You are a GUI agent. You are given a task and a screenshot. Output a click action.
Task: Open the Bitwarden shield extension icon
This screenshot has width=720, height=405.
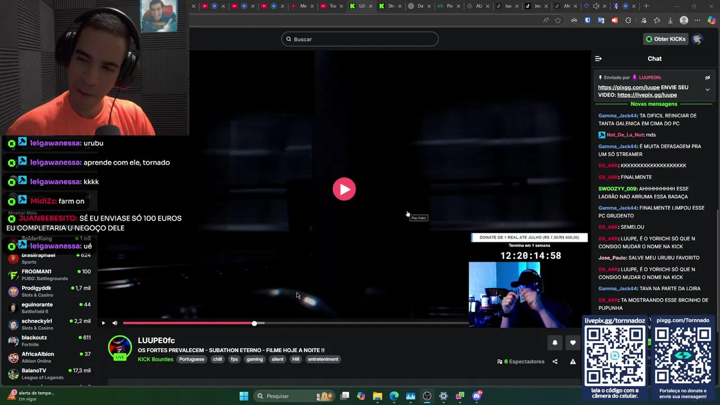587,20
